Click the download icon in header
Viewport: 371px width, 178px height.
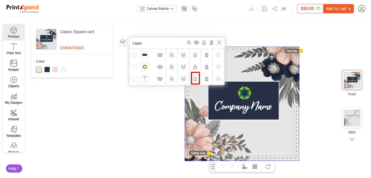251,9
